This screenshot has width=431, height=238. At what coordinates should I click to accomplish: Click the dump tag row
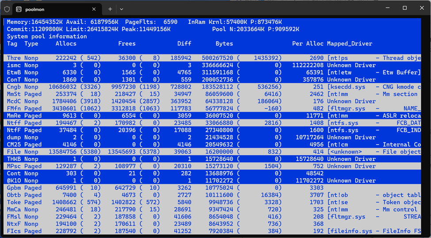pyautogui.click(x=212, y=137)
